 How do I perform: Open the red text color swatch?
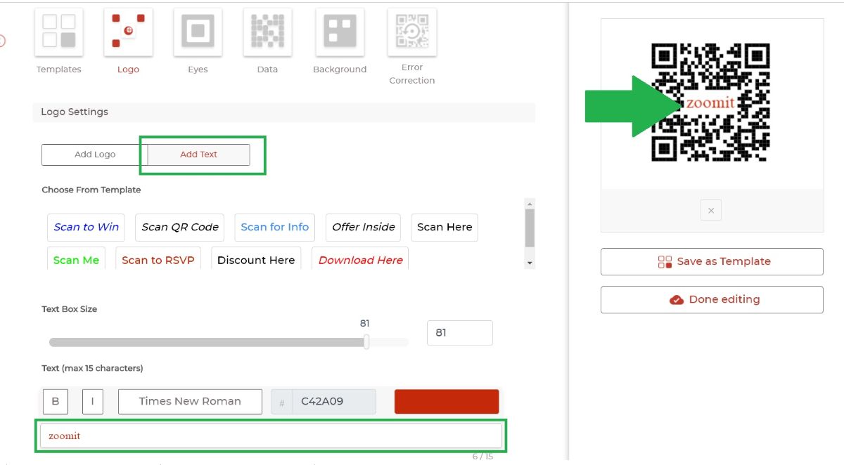click(447, 401)
